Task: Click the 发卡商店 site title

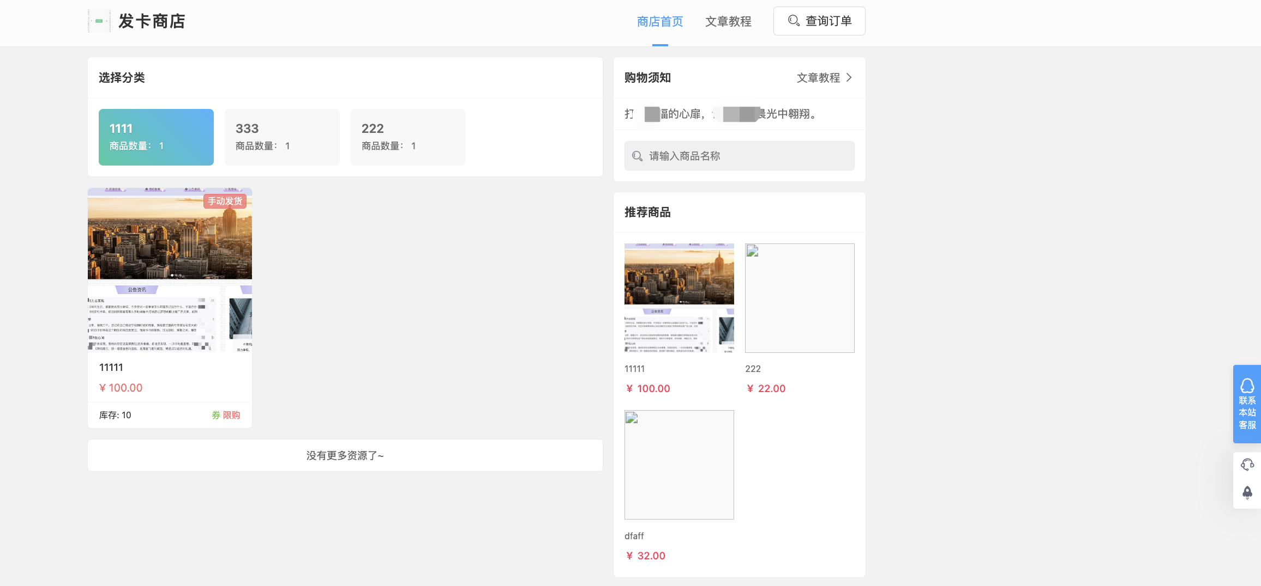Action: coord(152,21)
